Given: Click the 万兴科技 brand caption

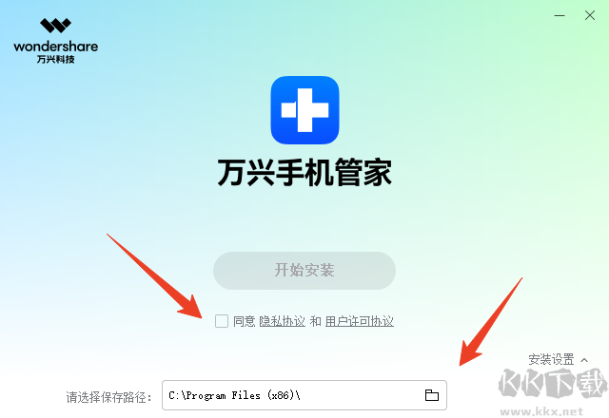Looking at the screenshot, I should pyautogui.click(x=55, y=59).
